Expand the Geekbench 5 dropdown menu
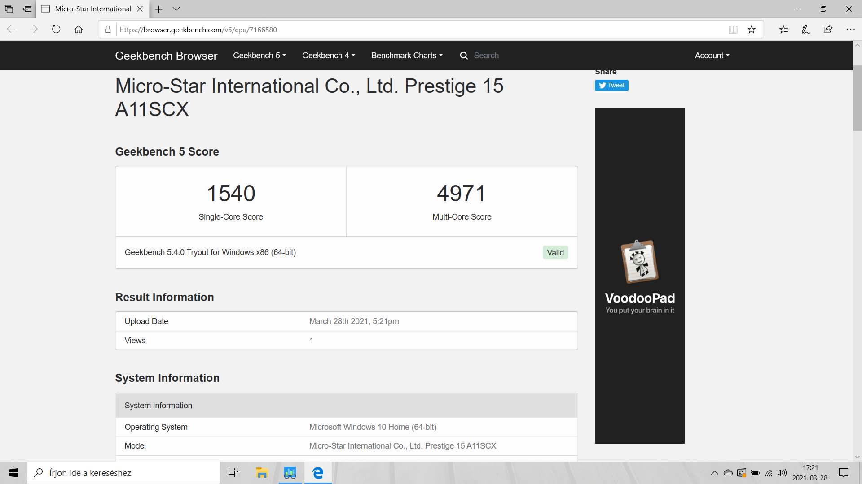Viewport: 862px width, 484px height. coord(259,56)
